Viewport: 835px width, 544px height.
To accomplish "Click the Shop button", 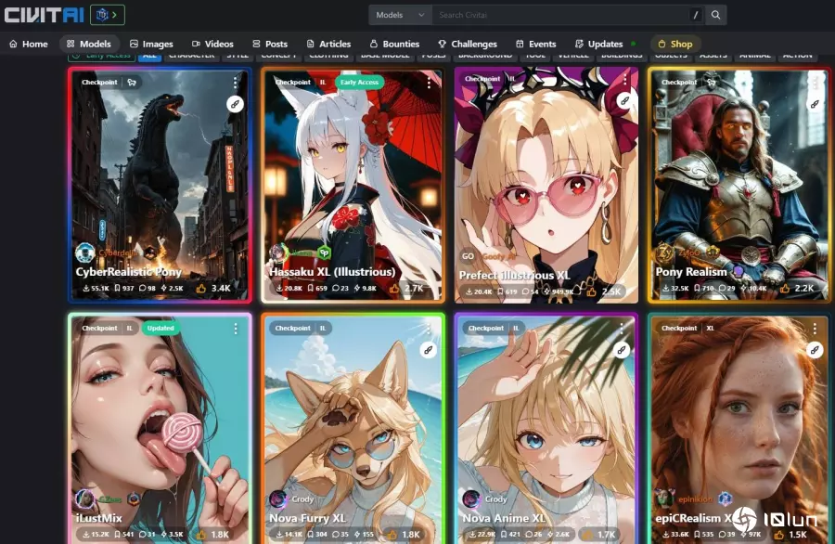I will coord(675,44).
